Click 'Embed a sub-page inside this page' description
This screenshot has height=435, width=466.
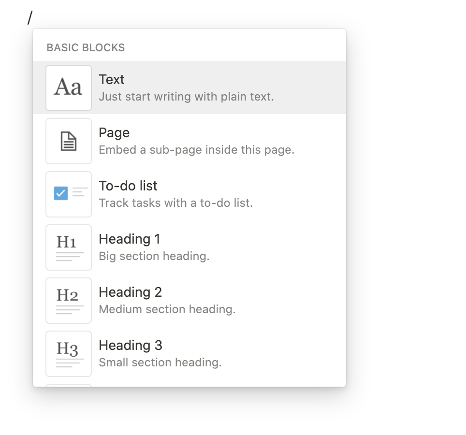[x=196, y=150]
